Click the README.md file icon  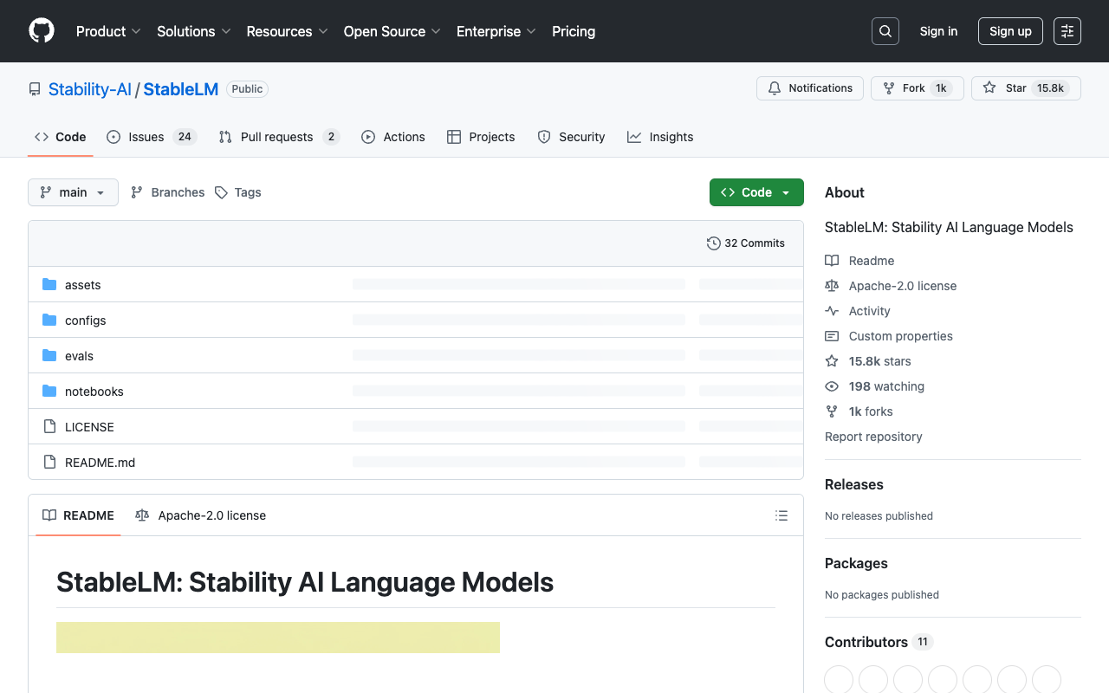[x=49, y=463]
